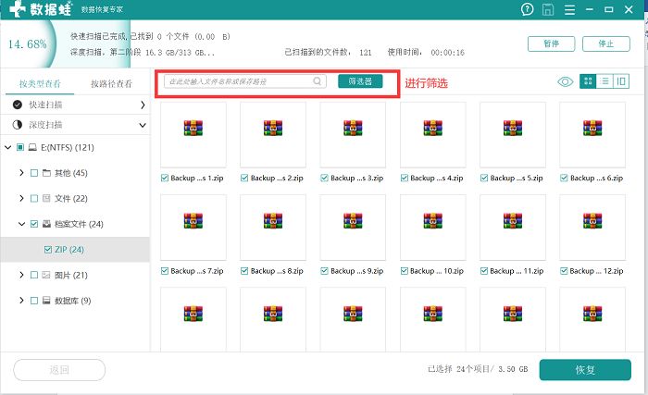Uncheck the Backup ...s 5.zip checkbox
This screenshot has height=395, width=648.
[484, 179]
